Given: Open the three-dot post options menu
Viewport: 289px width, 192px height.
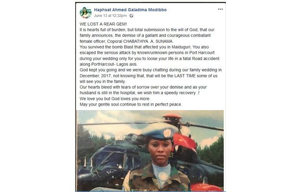Looking at the screenshot, I should (220, 9).
